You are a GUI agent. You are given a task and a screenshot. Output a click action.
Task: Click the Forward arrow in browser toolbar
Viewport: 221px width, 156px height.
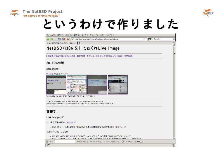[x=52, y=39]
